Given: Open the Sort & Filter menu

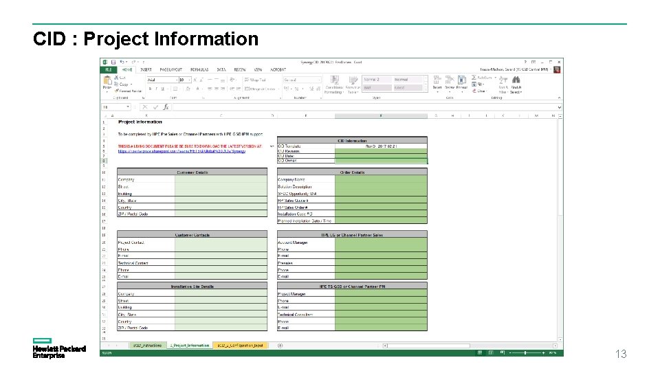Looking at the screenshot, I should coord(503,84).
